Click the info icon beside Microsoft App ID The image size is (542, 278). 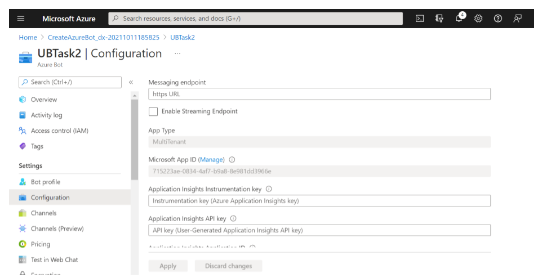(232, 160)
